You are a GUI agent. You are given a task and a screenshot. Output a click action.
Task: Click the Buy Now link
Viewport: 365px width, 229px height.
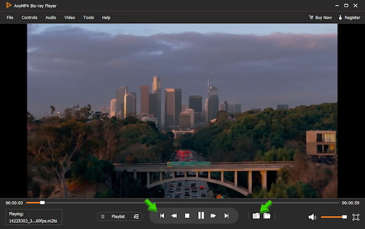pos(324,18)
